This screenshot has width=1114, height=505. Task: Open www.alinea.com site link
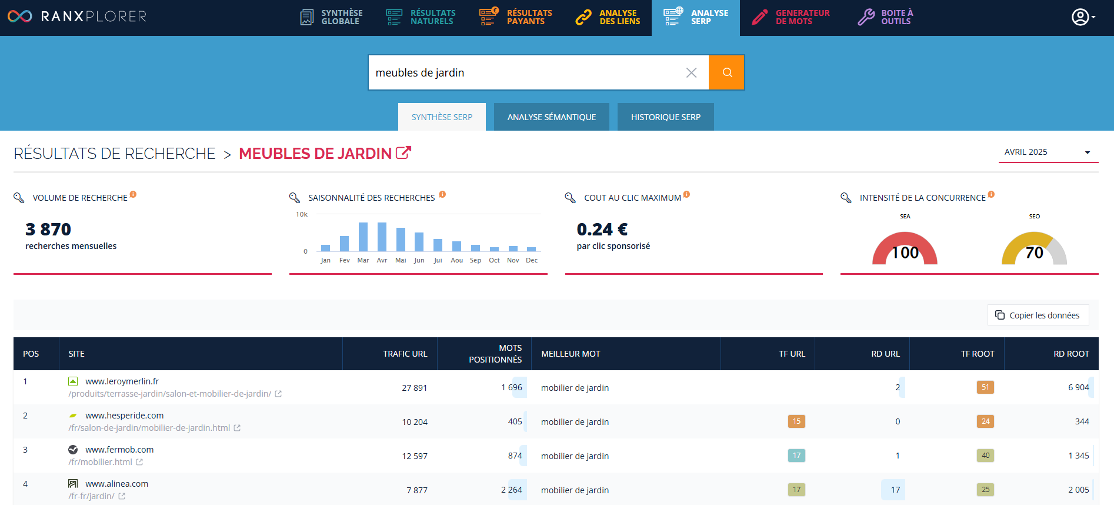point(117,484)
